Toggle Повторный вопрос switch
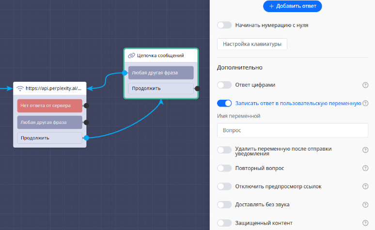Image resolution: width=375 pixels, height=230 pixels. point(224,168)
